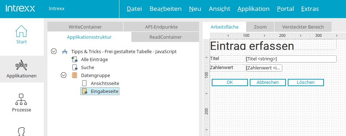Click the horizontal ruler above the workspace

click(x=278, y=35)
